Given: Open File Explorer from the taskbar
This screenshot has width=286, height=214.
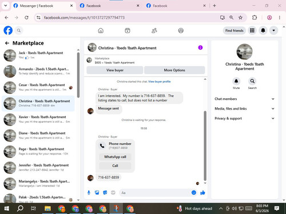Looking at the screenshot, I should pyautogui.click(x=47, y=208).
